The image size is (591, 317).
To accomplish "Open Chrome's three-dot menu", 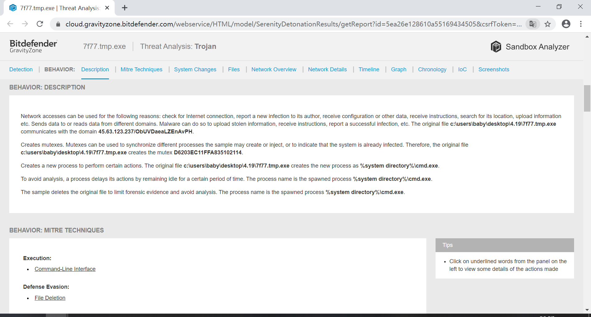I will (581, 24).
